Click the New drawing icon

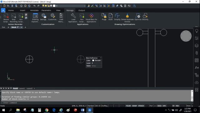click(x=4, y=6)
